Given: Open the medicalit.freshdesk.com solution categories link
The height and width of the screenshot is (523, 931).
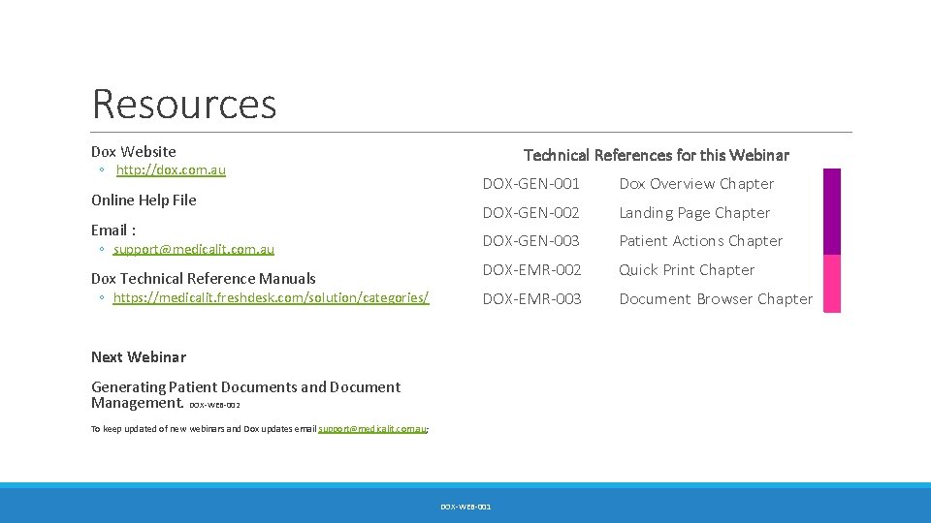Looking at the screenshot, I should coord(271,297).
